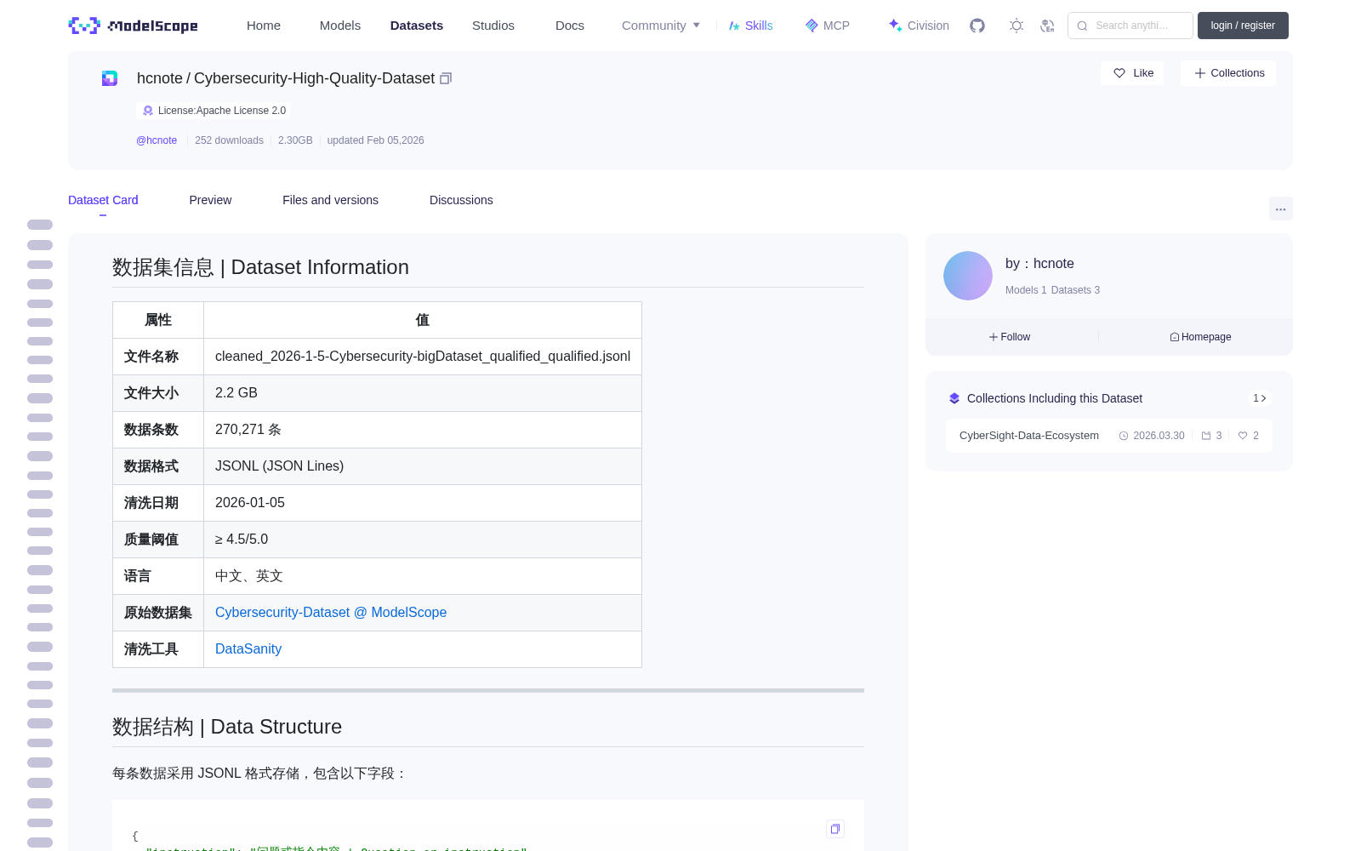1361x851 pixels.
Task: Click 'Models 1' under hcnote profile
Action: click(x=1026, y=290)
